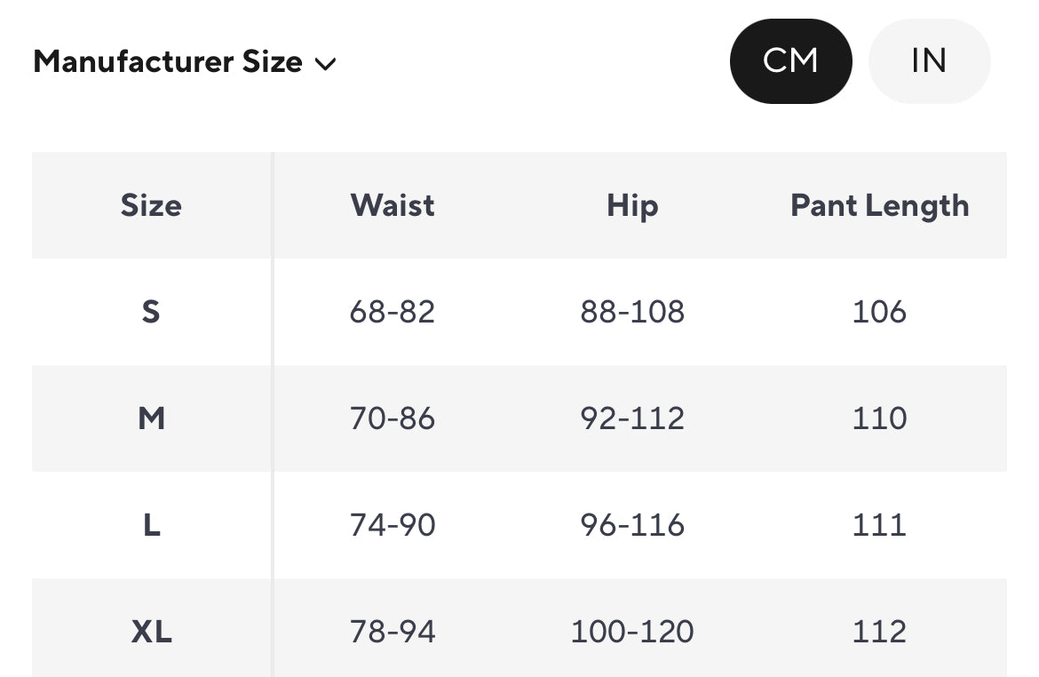Select the S size row label
The width and height of the screenshot is (1039, 677).
(x=151, y=312)
